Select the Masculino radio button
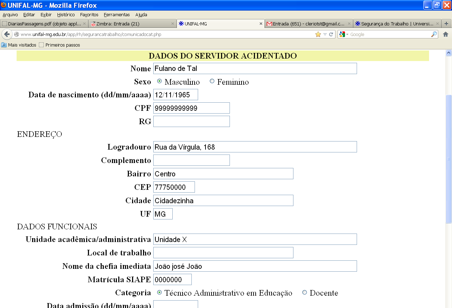 (159, 81)
